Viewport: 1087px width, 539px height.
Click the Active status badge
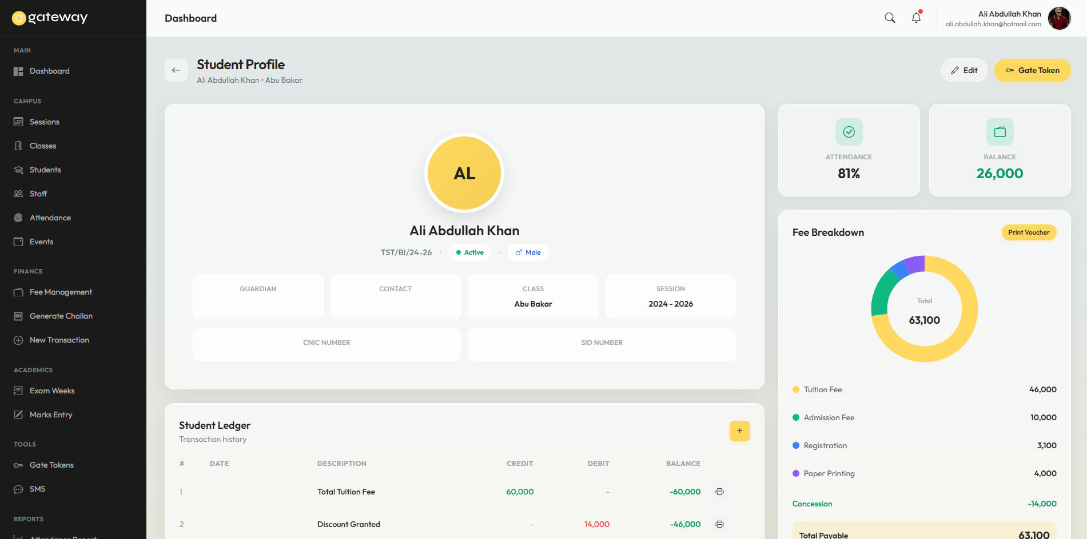470,252
